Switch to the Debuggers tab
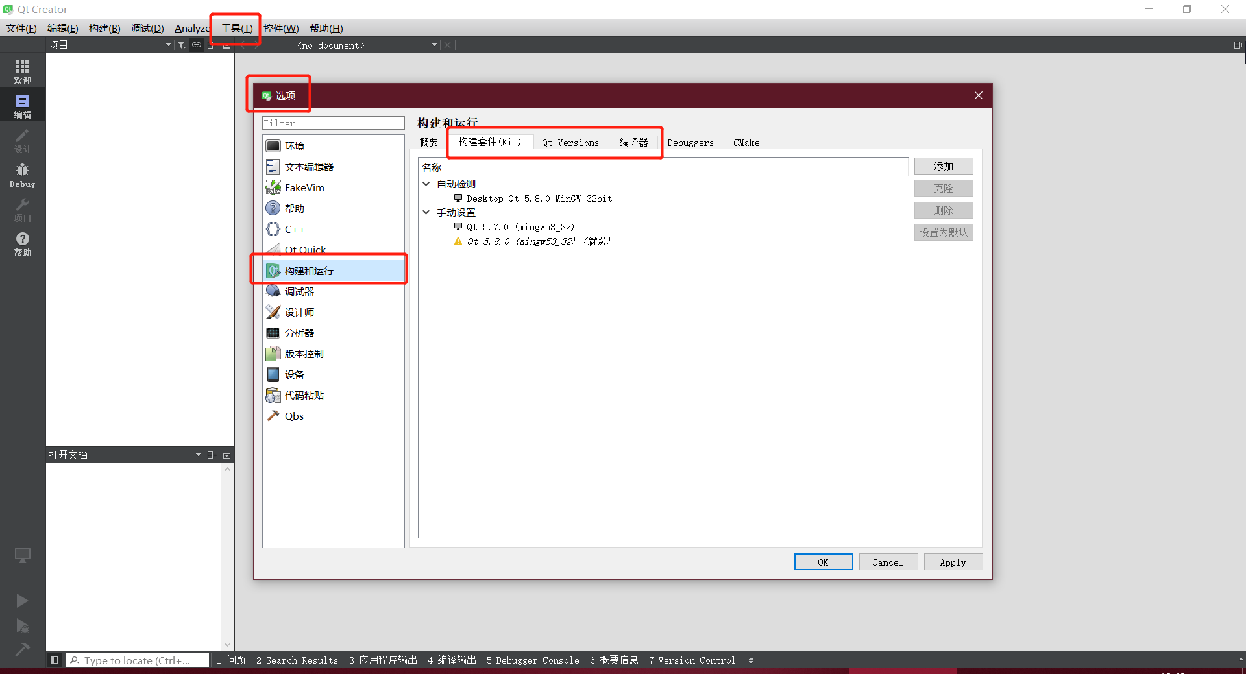 pyautogui.click(x=691, y=142)
